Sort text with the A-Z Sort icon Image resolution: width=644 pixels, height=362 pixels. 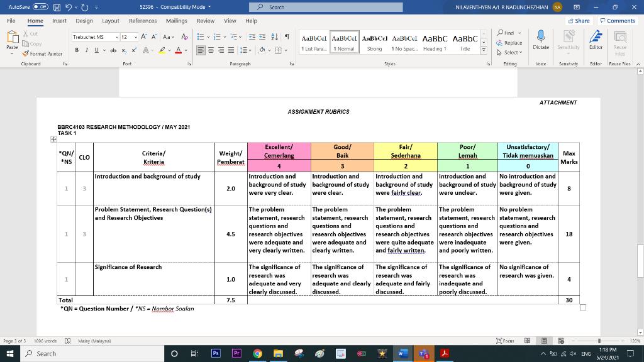(273, 36)
